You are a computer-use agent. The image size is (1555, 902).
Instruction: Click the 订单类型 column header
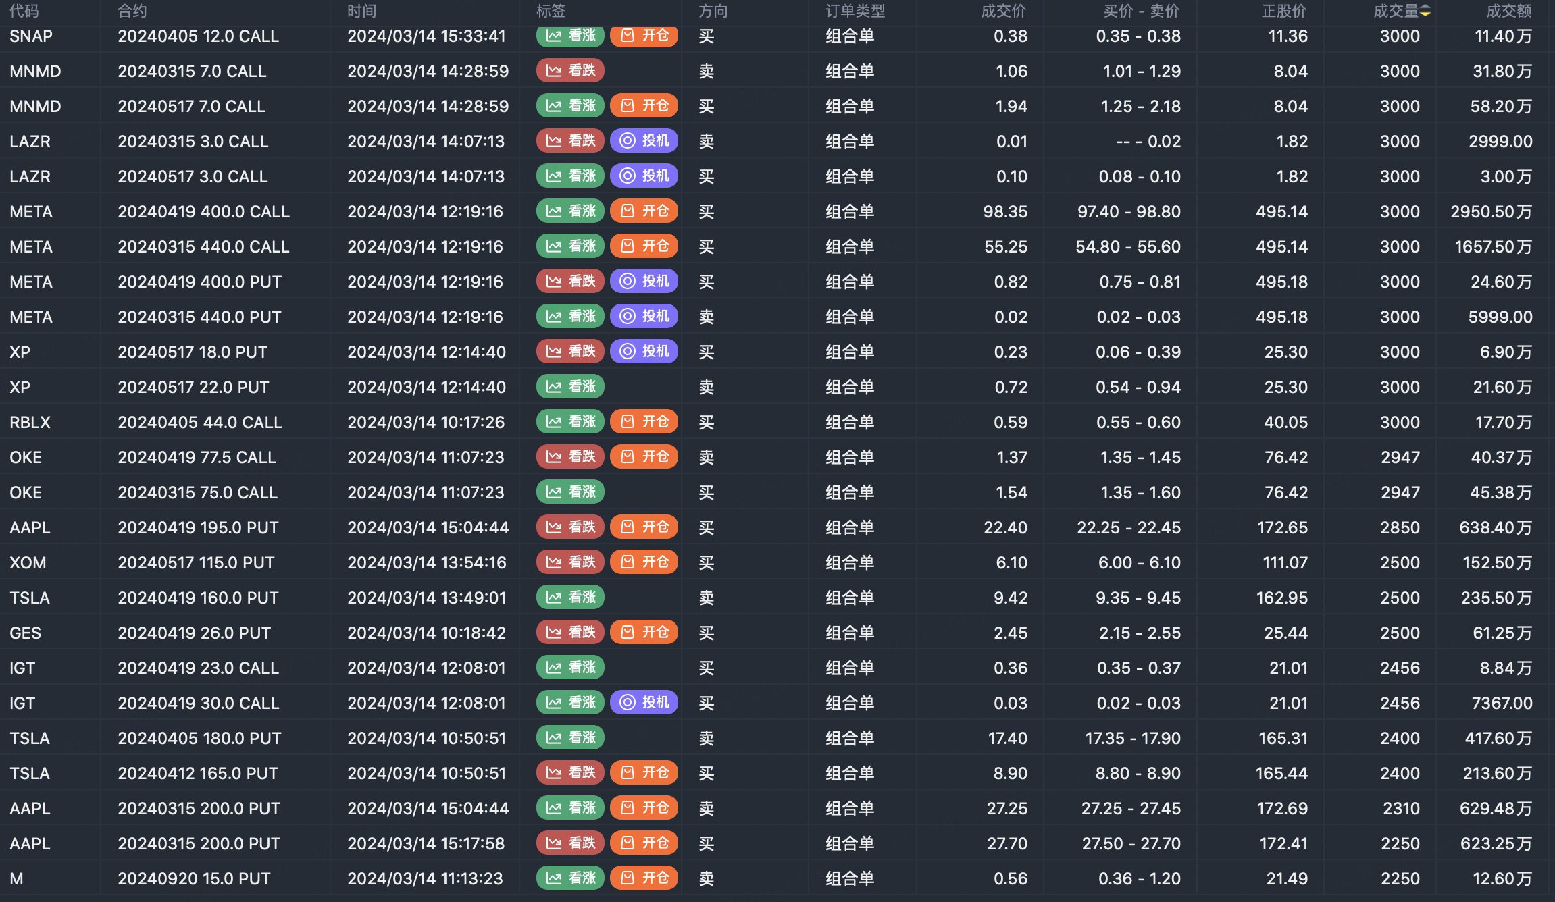pyautogui.click(x=855, y=11)
